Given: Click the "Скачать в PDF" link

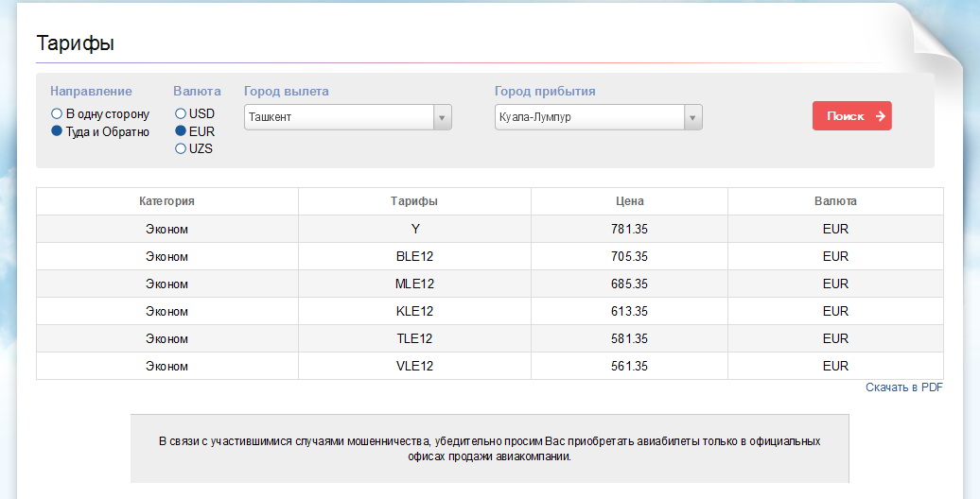Looking at the screenshot, I should tap(903, 387).
